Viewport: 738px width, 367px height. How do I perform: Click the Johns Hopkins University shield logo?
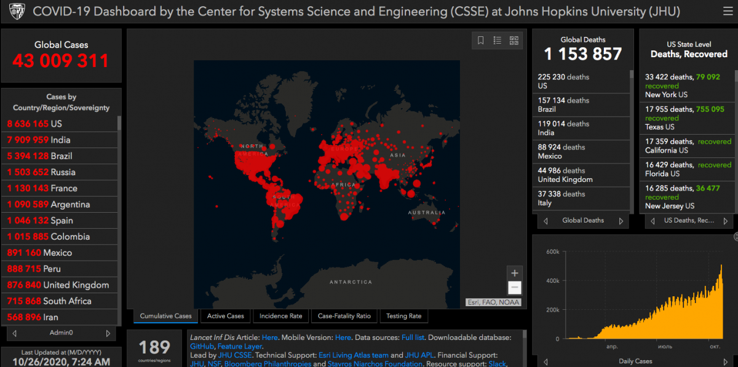pyautogui.click(x=17, y=12)
